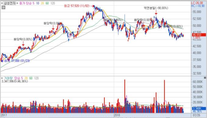This screenshot has width=207, height=118.
Task: Click the 2018 label on time axis
Action: coord(117,115)
